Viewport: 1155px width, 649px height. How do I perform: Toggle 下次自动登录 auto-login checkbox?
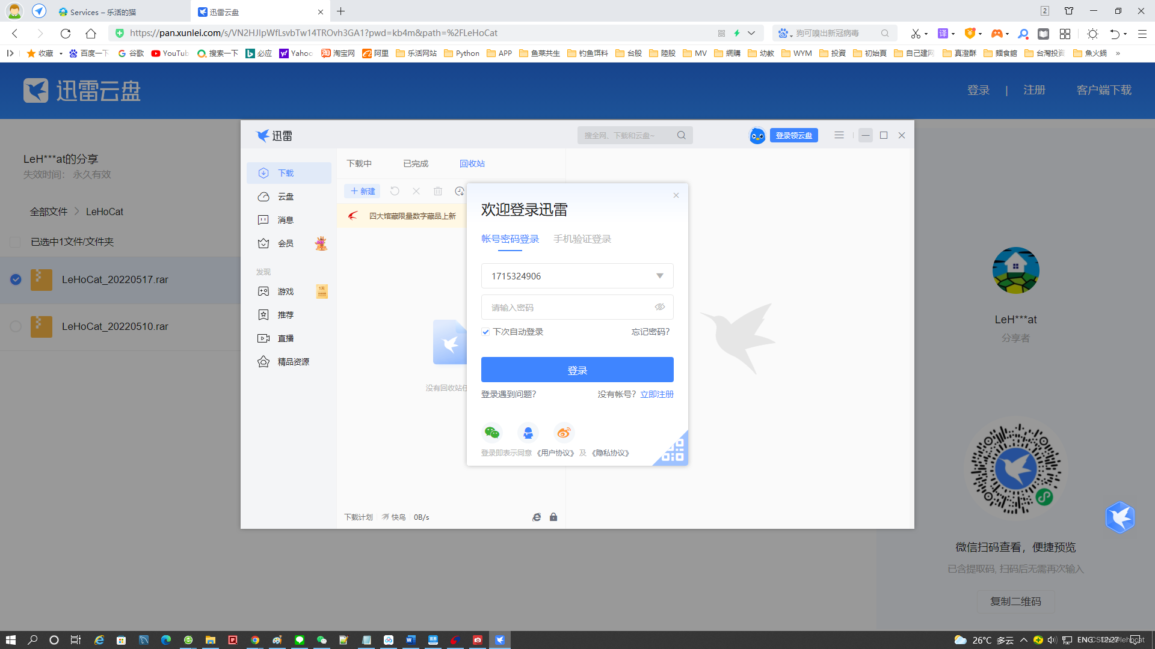click(x=485, y=332)
